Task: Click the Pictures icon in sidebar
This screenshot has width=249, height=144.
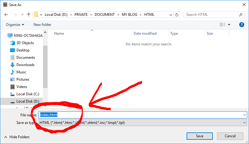Action: pos(12,79)
